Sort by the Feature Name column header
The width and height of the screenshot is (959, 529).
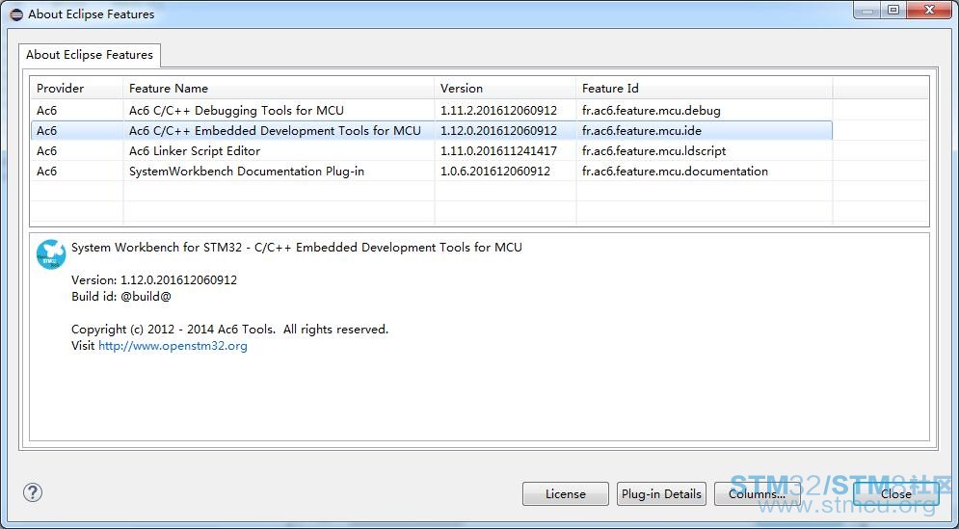[279, 88]
